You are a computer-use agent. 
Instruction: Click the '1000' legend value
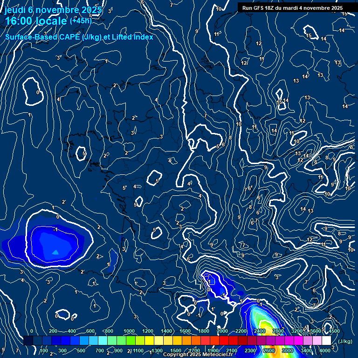point(129,331)
